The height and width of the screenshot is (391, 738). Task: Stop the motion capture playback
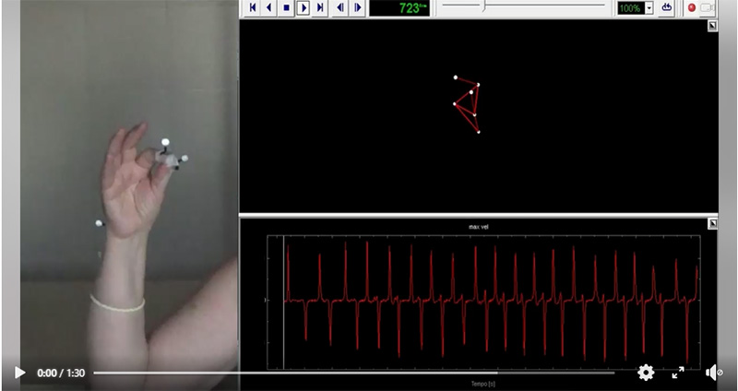pos(286,7)
